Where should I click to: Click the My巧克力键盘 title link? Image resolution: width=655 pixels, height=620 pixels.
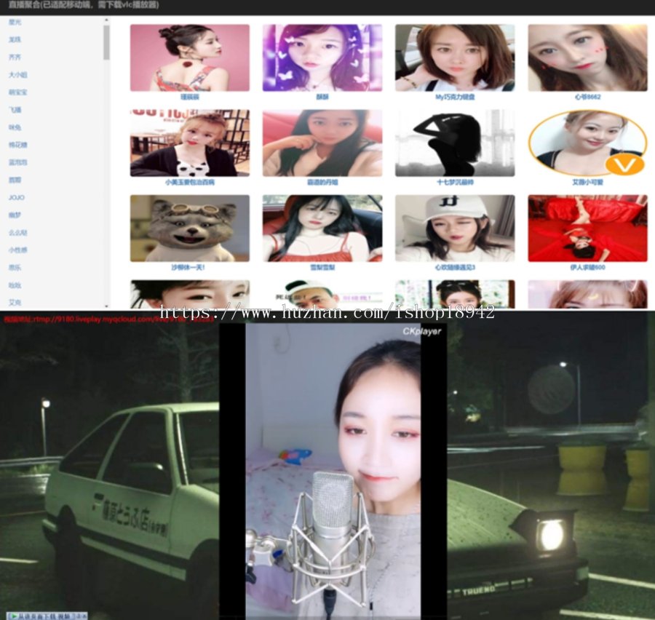pos(455,97)
